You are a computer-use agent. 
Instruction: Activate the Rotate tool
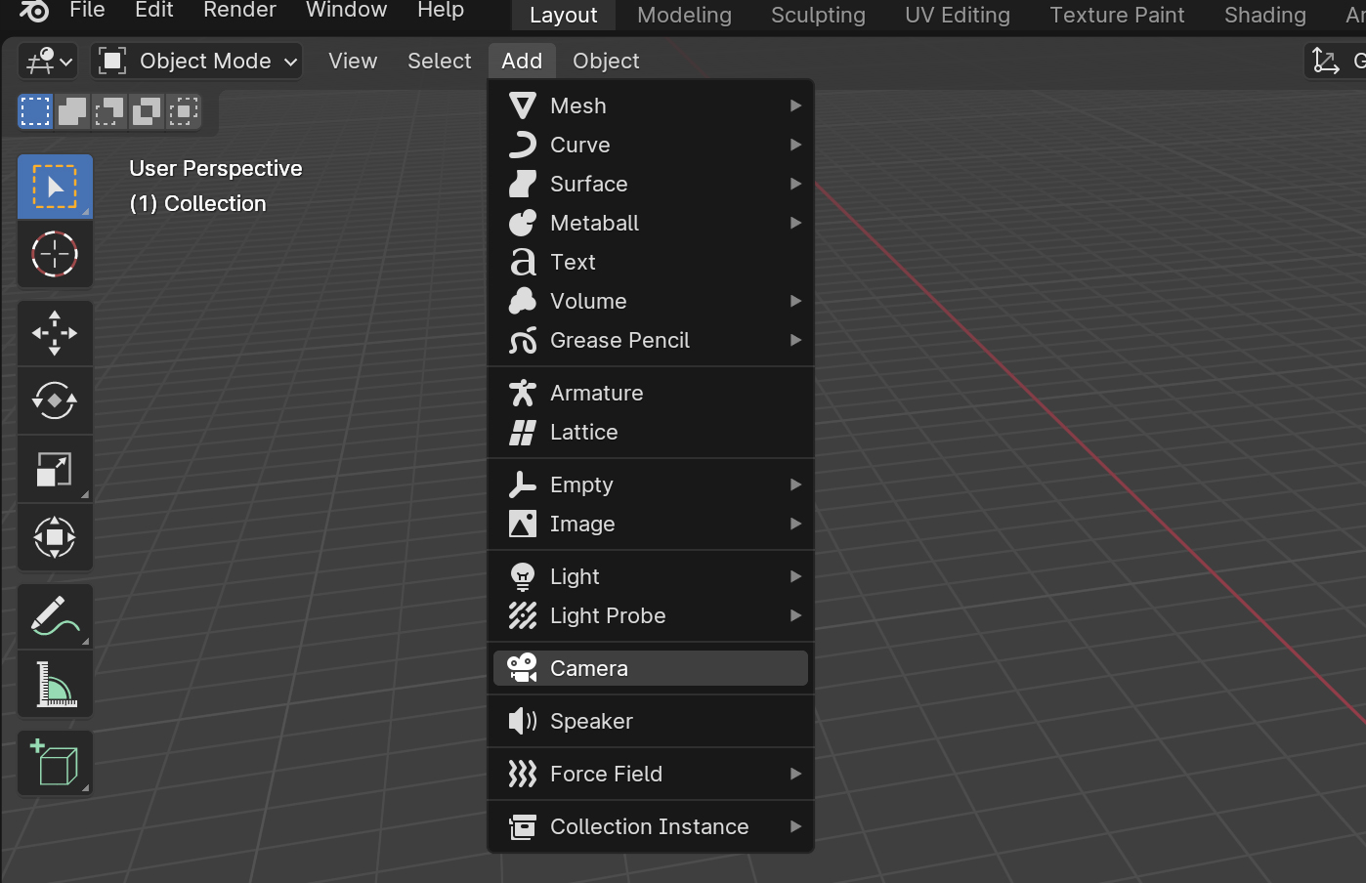pyautogui.click(x=55, y=401)
